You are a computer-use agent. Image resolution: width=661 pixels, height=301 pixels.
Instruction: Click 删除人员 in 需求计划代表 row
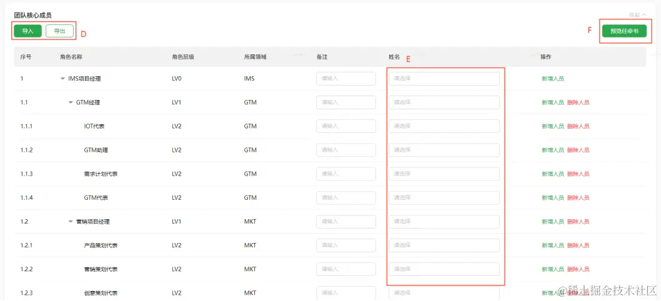(x=579, y=174)
